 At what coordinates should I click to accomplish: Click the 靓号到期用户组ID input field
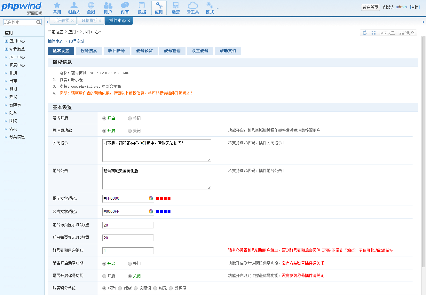[128, 251]
